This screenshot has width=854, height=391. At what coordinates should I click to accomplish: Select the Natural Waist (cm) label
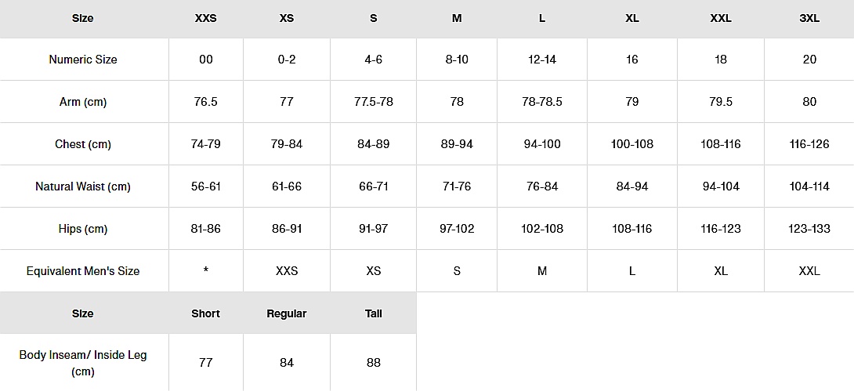pos(83,186)
